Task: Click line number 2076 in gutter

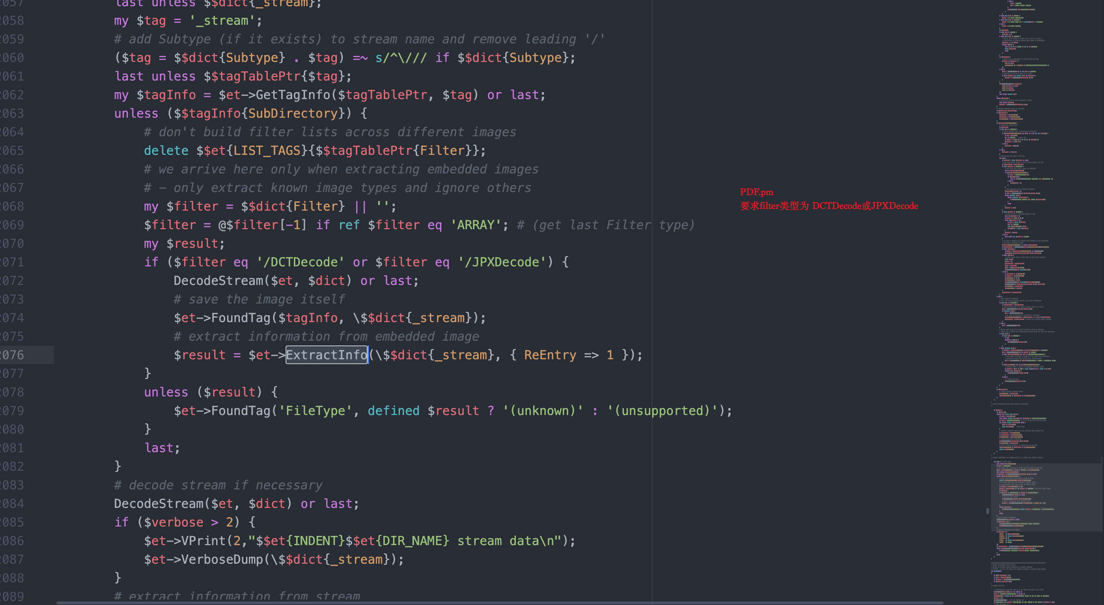Action: pos(12,355)
